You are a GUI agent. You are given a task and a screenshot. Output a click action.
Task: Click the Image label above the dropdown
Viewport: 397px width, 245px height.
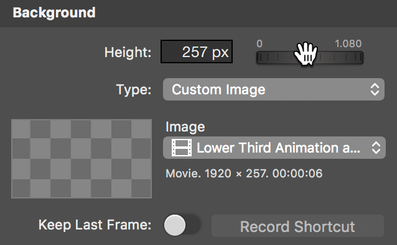(x=185, y=127)
